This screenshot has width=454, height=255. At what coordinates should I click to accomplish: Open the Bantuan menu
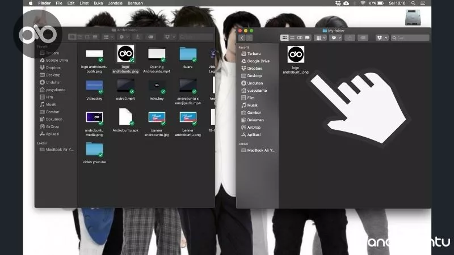point(135,3)
